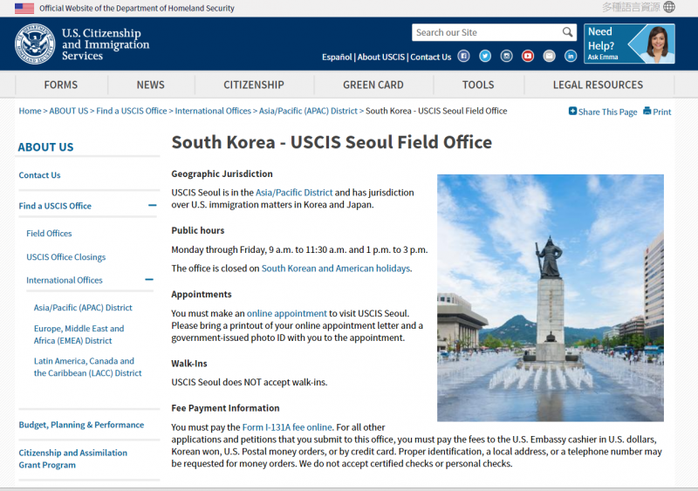This screenshot has width=698, height=491.
Task: Open the LEGAL RESOURCES menu
Action: (x=598, y=85)
